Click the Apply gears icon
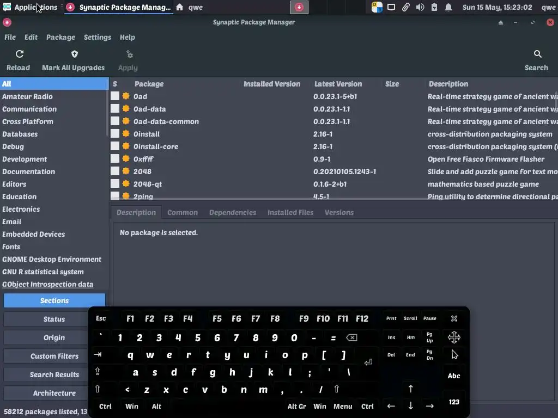 130,54
